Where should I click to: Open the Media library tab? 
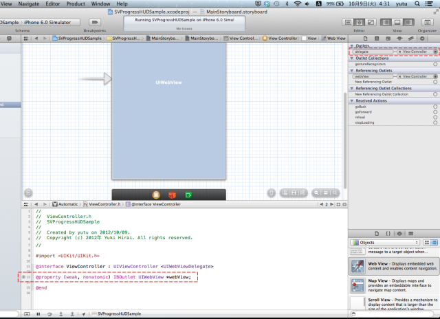pos(411,234)
